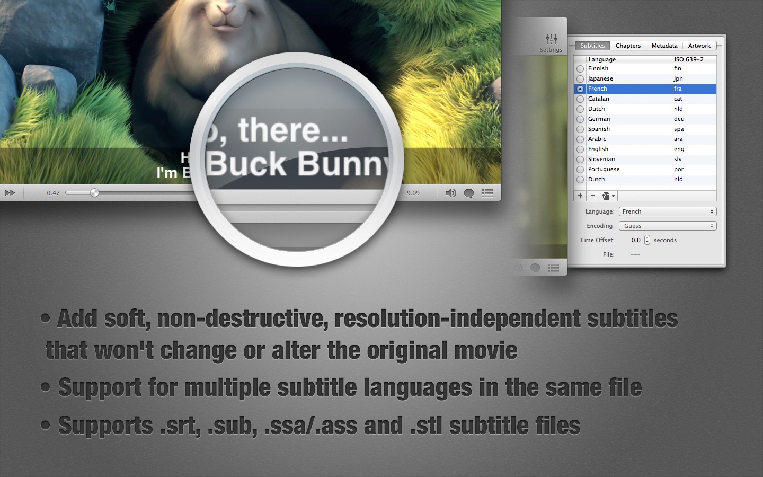Select the Finnish subtitle radio button
The width and height of the screenshot is (763, 477).
[580, 69]
